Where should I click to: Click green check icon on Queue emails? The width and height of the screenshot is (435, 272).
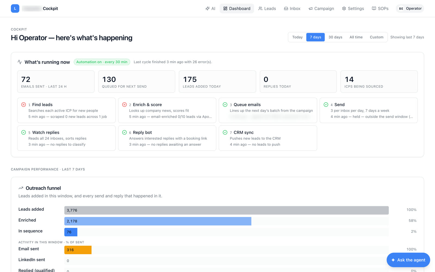225,104
